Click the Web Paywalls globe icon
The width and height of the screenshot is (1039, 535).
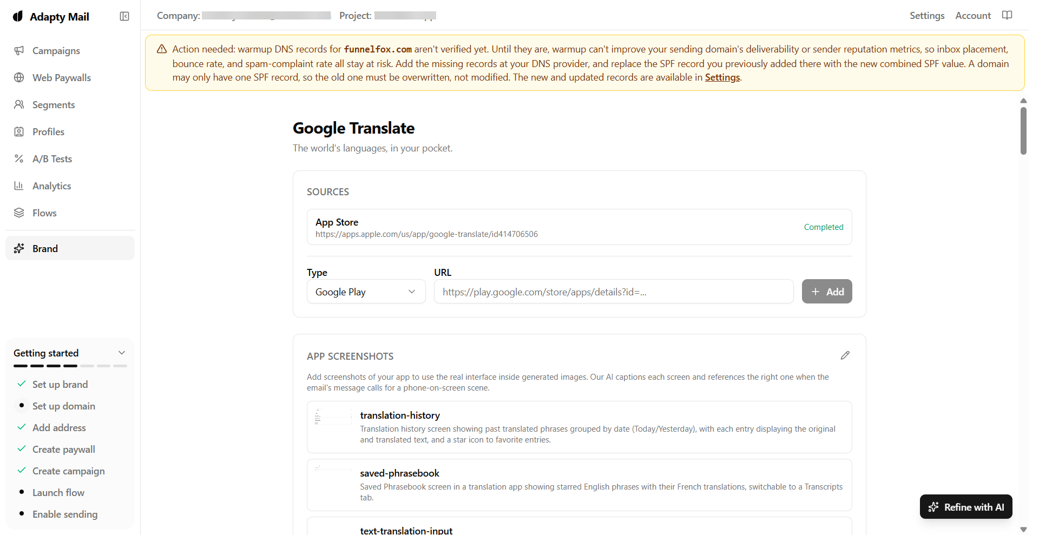click(x=19, y=77)
